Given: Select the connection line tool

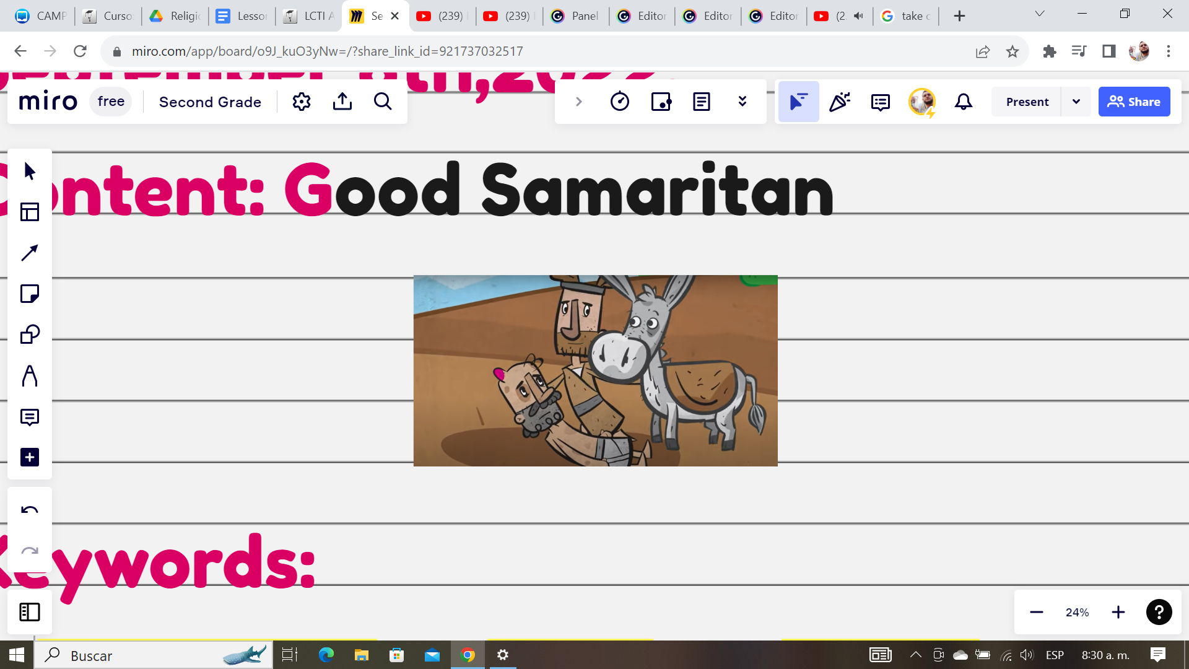Looking at the screenshot, I should click(29, 253).
